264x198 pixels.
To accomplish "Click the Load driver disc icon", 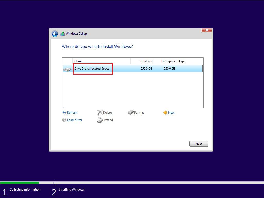I will pos(64,120).
